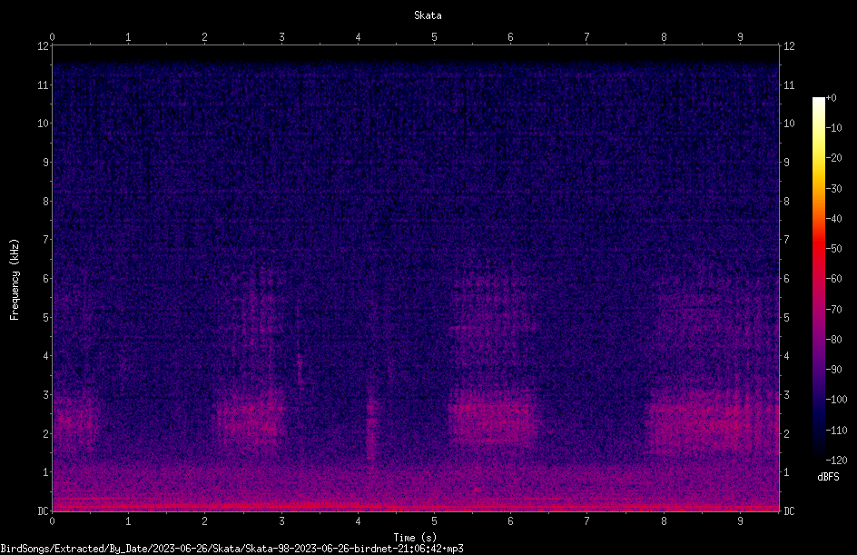
Task: Click the '-50' label on the color scale
Action: 833,248
